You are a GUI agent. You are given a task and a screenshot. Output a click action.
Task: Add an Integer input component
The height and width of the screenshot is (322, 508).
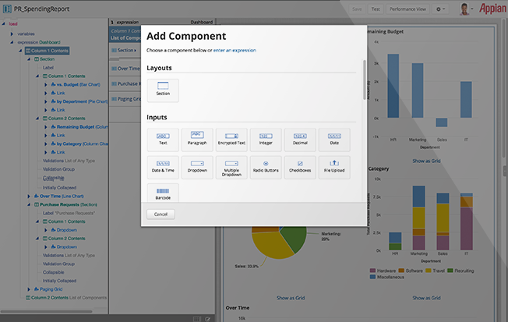[x=266, y=140]
